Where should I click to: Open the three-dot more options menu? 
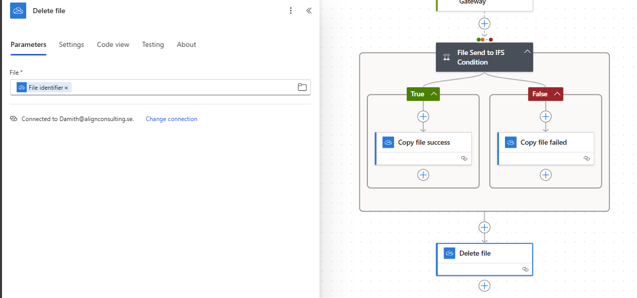tap(290, 11)
